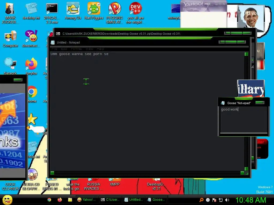Click the 'good work' text in Goose Not-epad
The width and height of the screenshot is (274, 205).
pos(229,109)
